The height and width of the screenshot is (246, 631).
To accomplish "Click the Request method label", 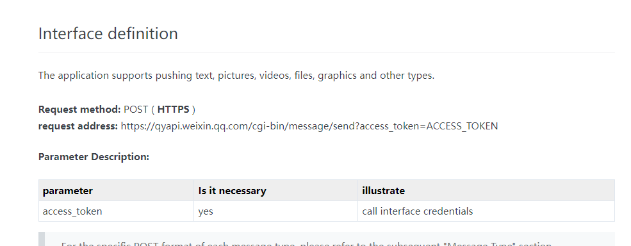I will pos(79,110).
